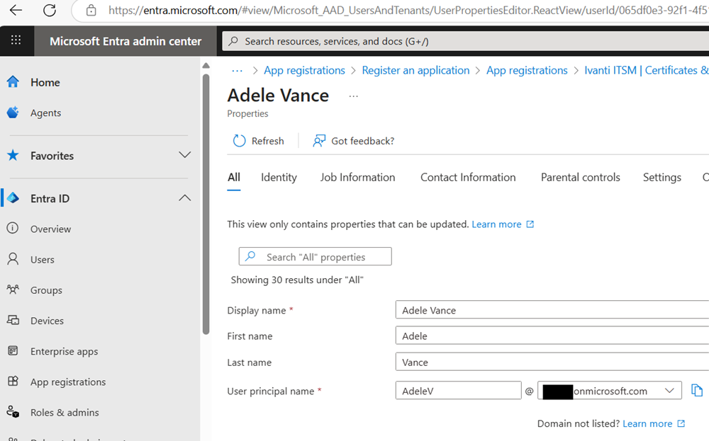Open App registrations from the sidebar
The image size is (709, 441).
click(66, 382)
